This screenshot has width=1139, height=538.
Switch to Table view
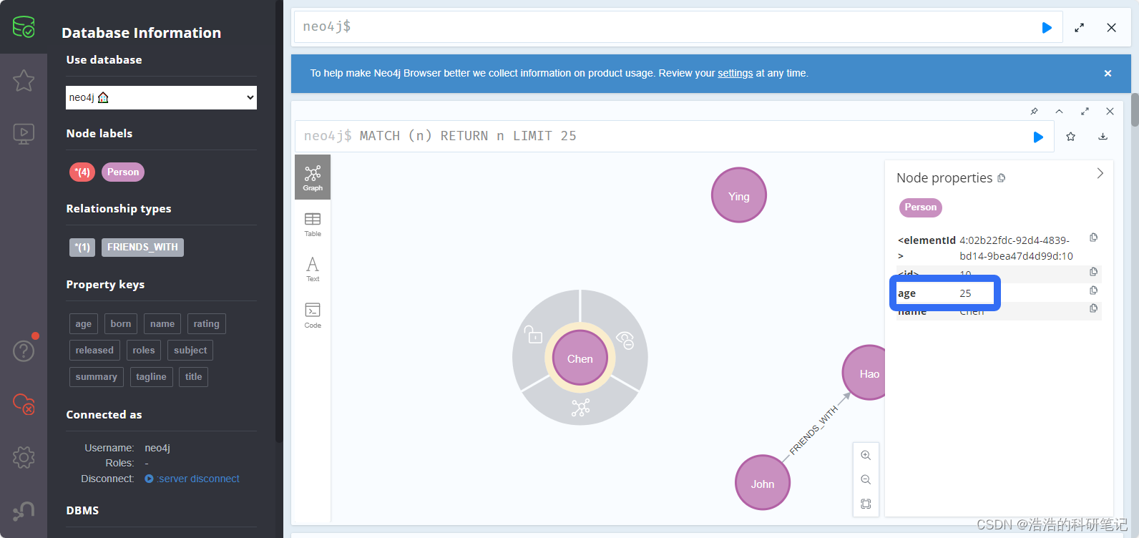[x=313, y=225]
